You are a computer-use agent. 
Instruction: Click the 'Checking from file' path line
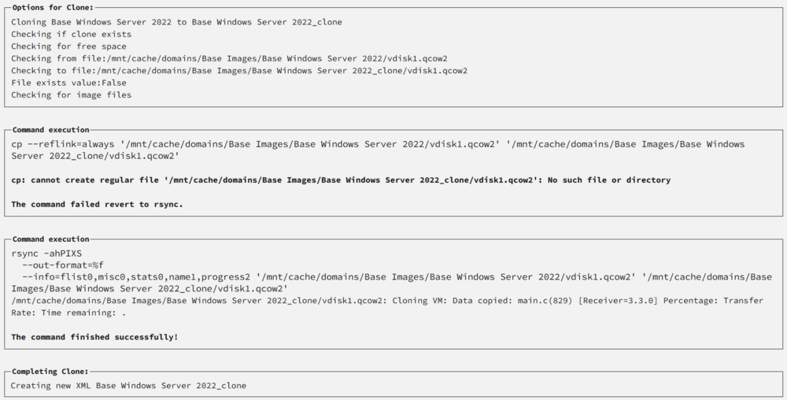[229, 58]
